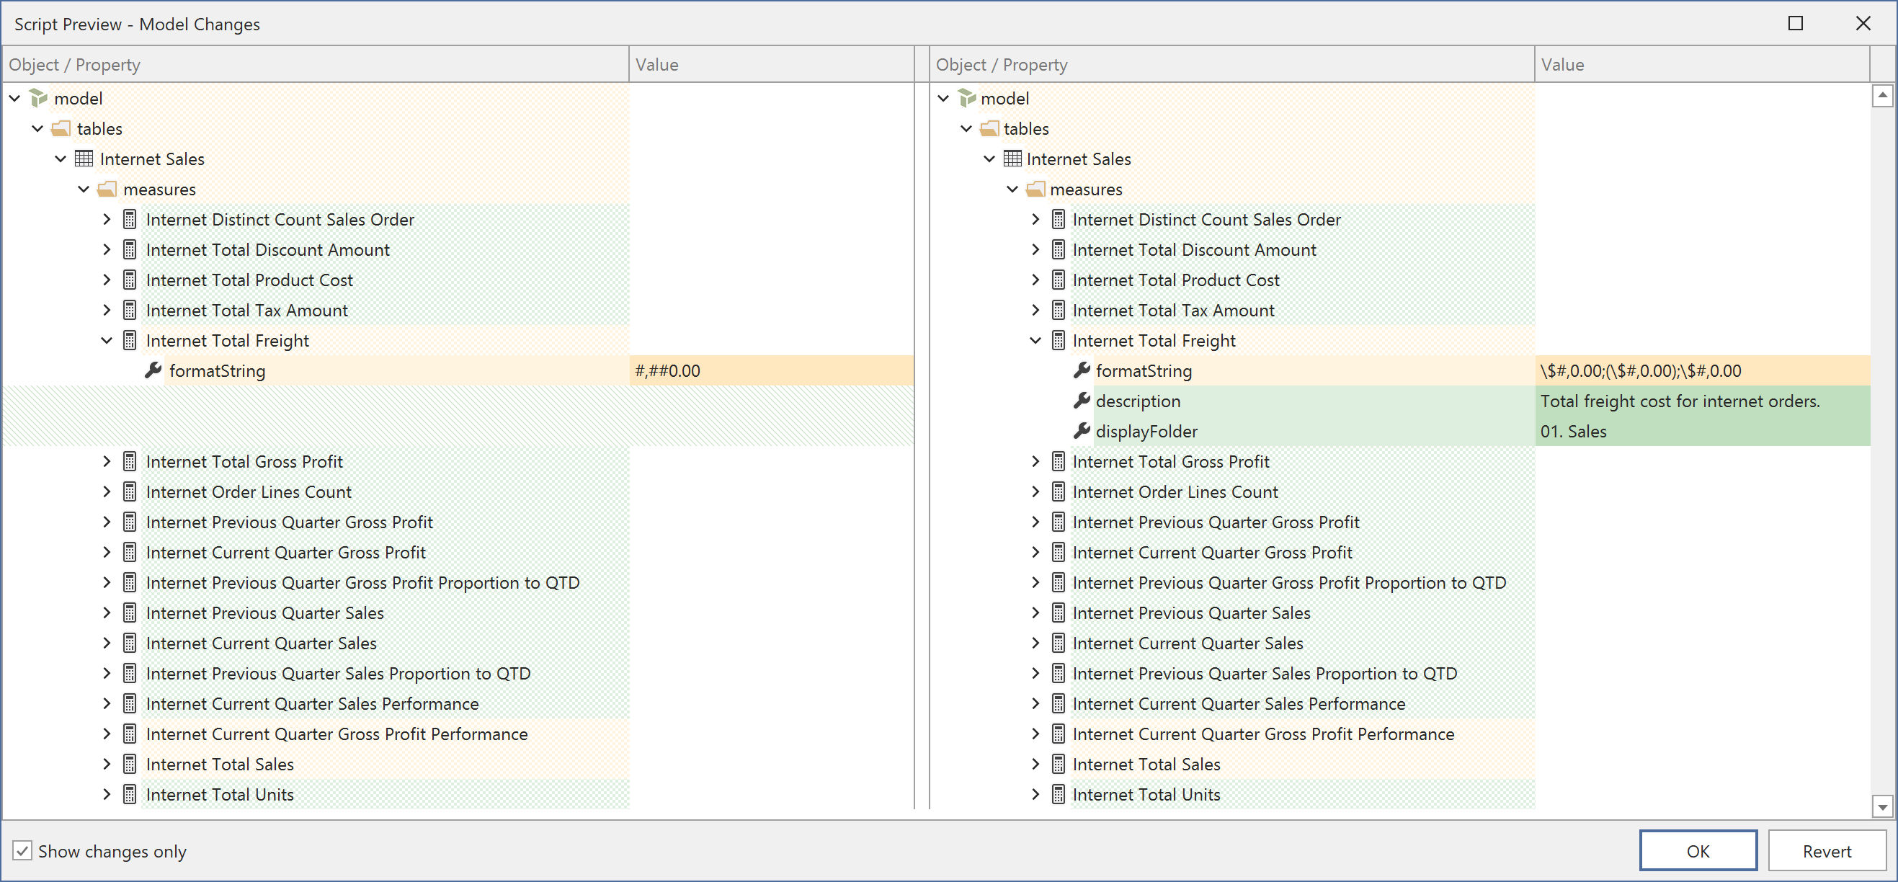Click the wrench icon beside description property
This screenshot has height=882, width=1898.
point(1082,401)
